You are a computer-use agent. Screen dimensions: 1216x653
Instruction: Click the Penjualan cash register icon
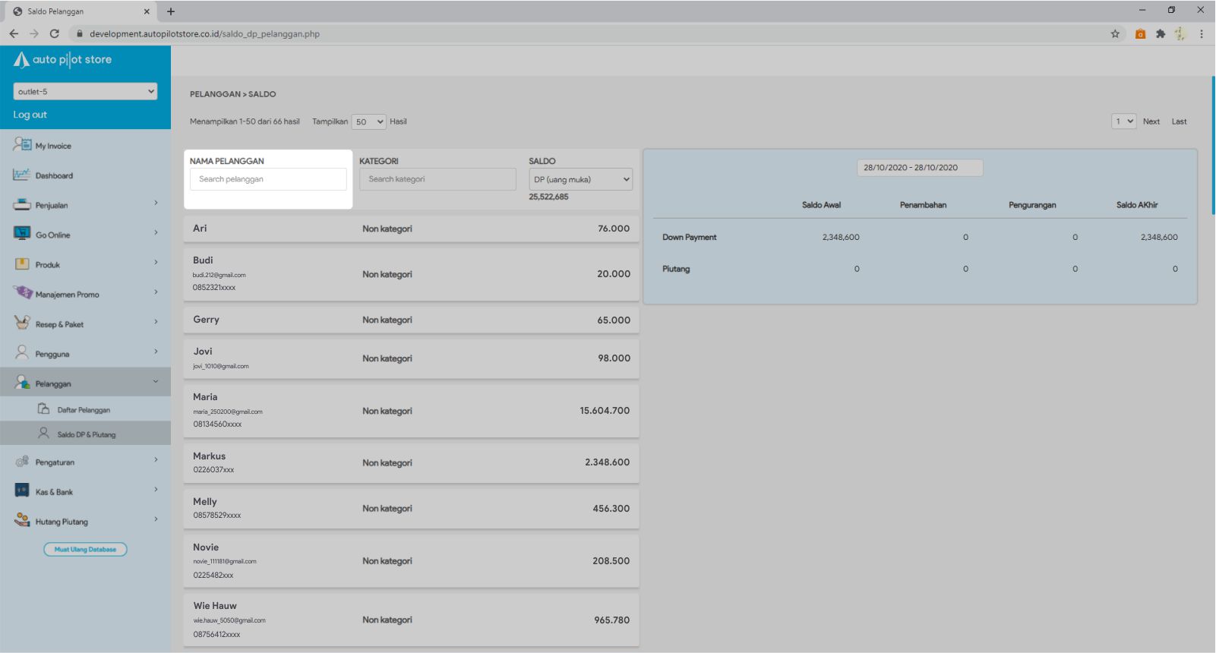click(x=22, y=204)
